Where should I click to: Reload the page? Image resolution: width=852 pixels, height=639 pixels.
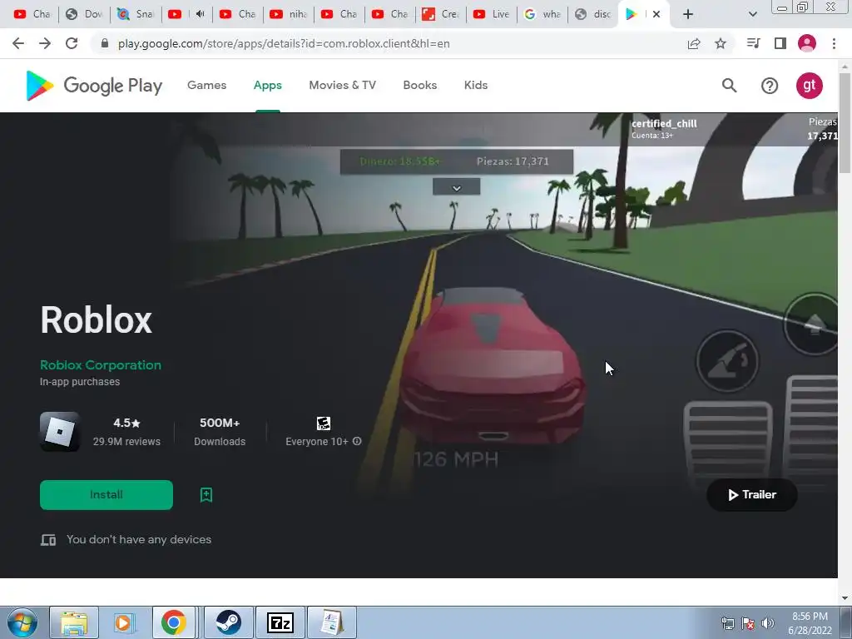tap(72, 43)
